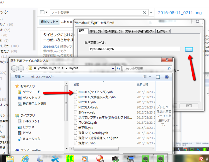Change the file list view icon
The width and height of the screenshot is (209, 162).
(145, 77)
